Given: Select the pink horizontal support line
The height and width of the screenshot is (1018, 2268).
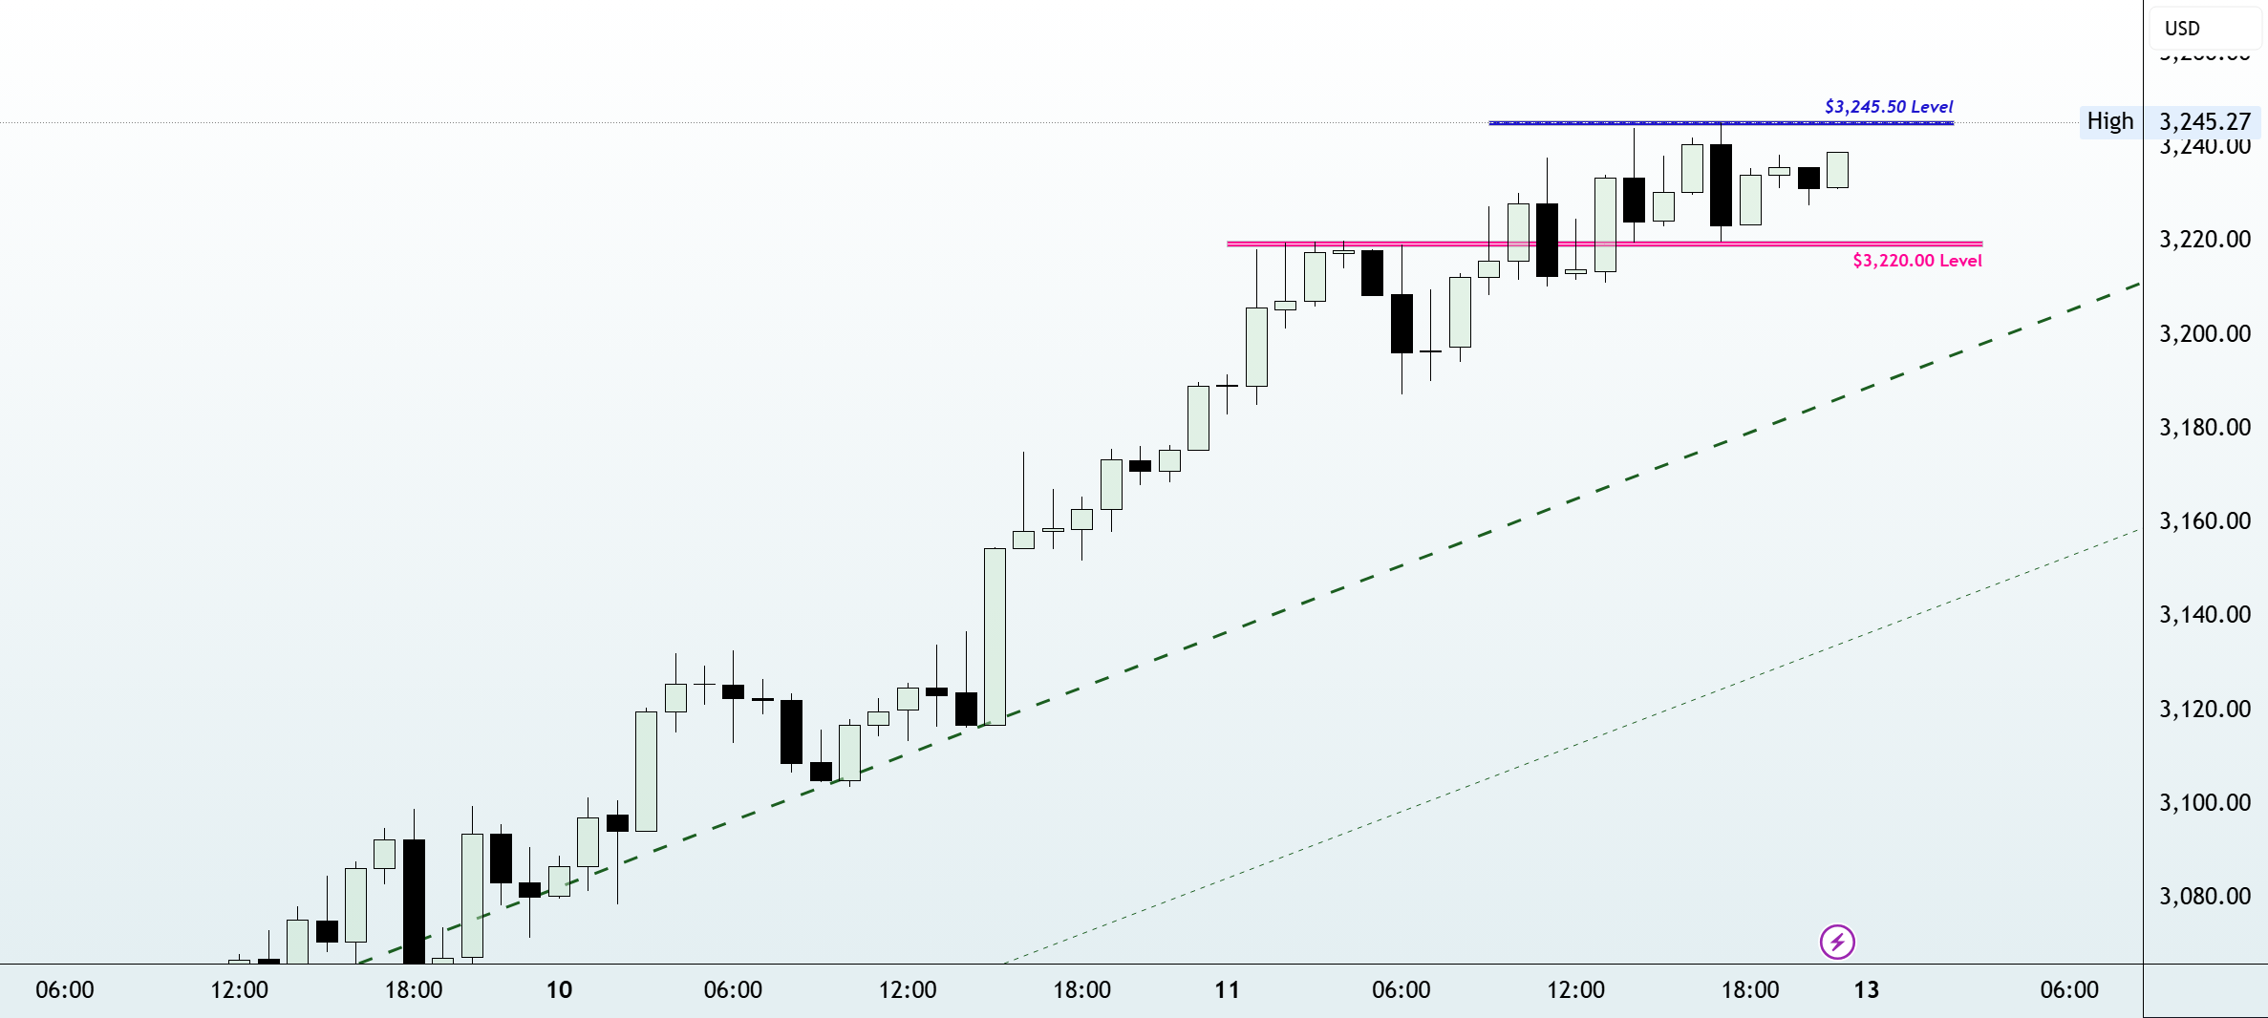Looking at the screenshot, I should click(x=1604, y=244).
